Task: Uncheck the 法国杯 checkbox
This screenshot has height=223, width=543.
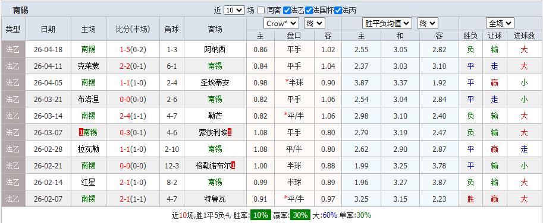Action: (x=309, y=10)
